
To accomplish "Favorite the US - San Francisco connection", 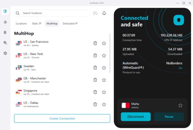I will (x=104, y=43).
